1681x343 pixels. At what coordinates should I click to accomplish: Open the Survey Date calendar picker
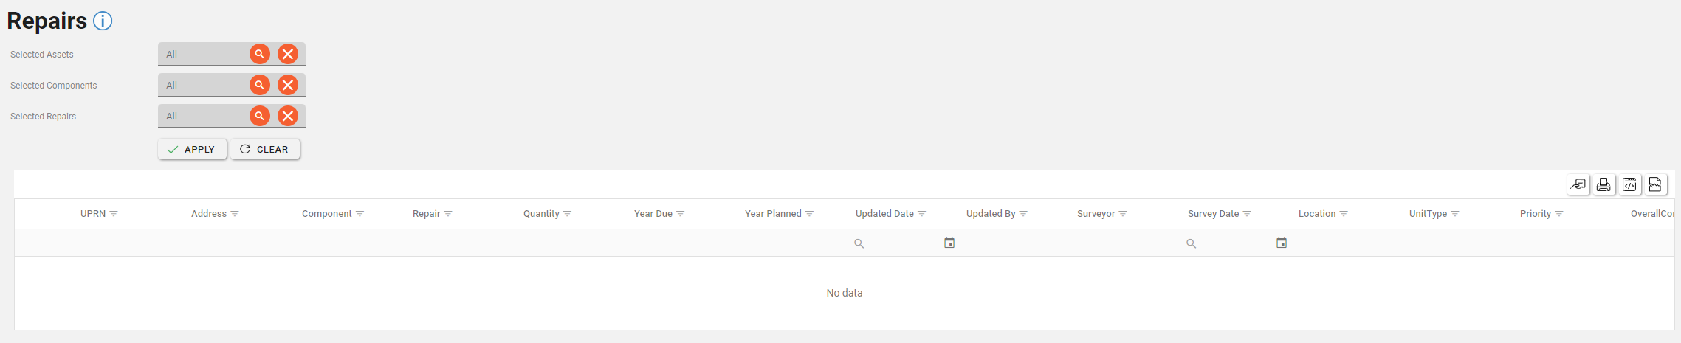tap(1282, 243)
